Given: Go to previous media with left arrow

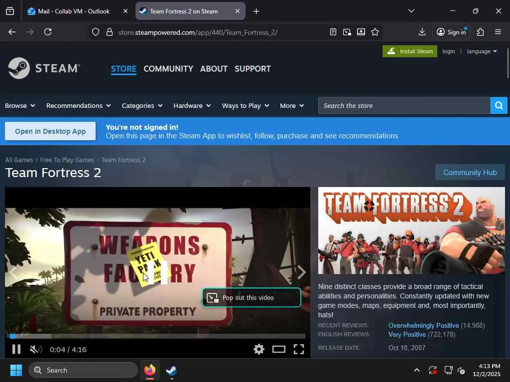Looking at the screenshot, I should (13, 272).
